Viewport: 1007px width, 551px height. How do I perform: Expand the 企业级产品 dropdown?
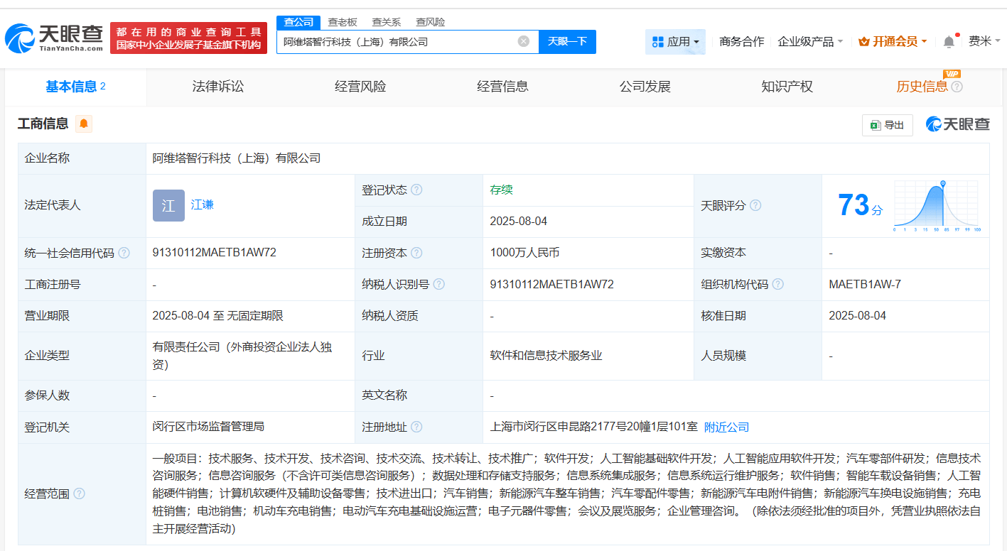click(810, 42)
